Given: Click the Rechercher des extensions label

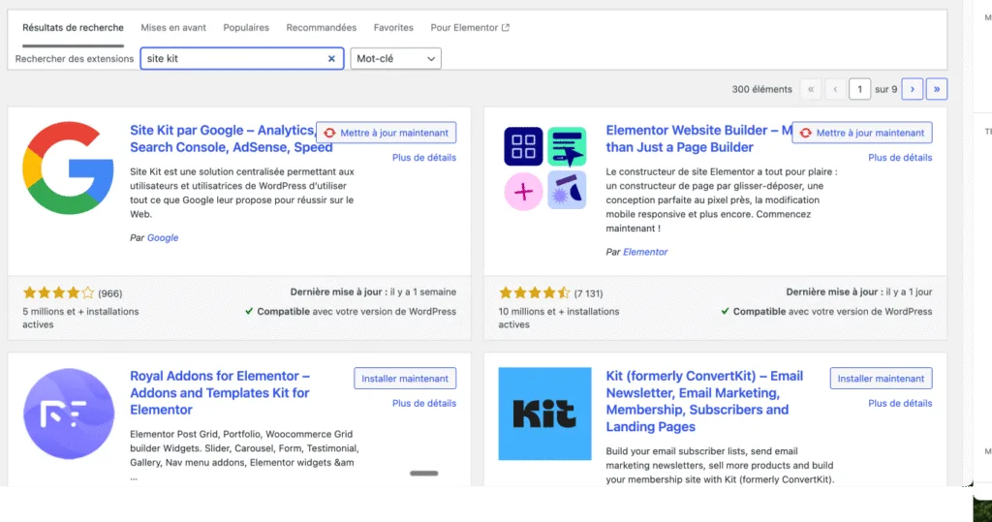Looking at the screenshot, I should [74, 59].
